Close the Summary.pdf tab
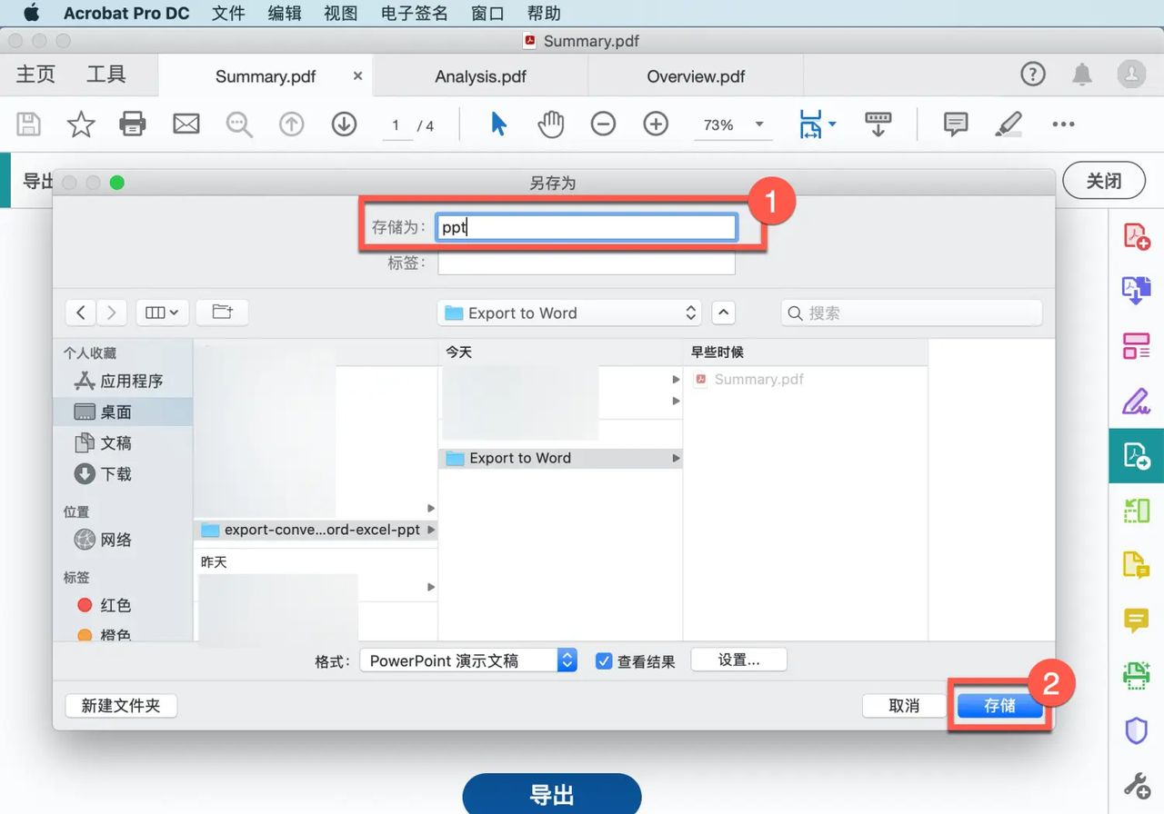 coord(357,76)
